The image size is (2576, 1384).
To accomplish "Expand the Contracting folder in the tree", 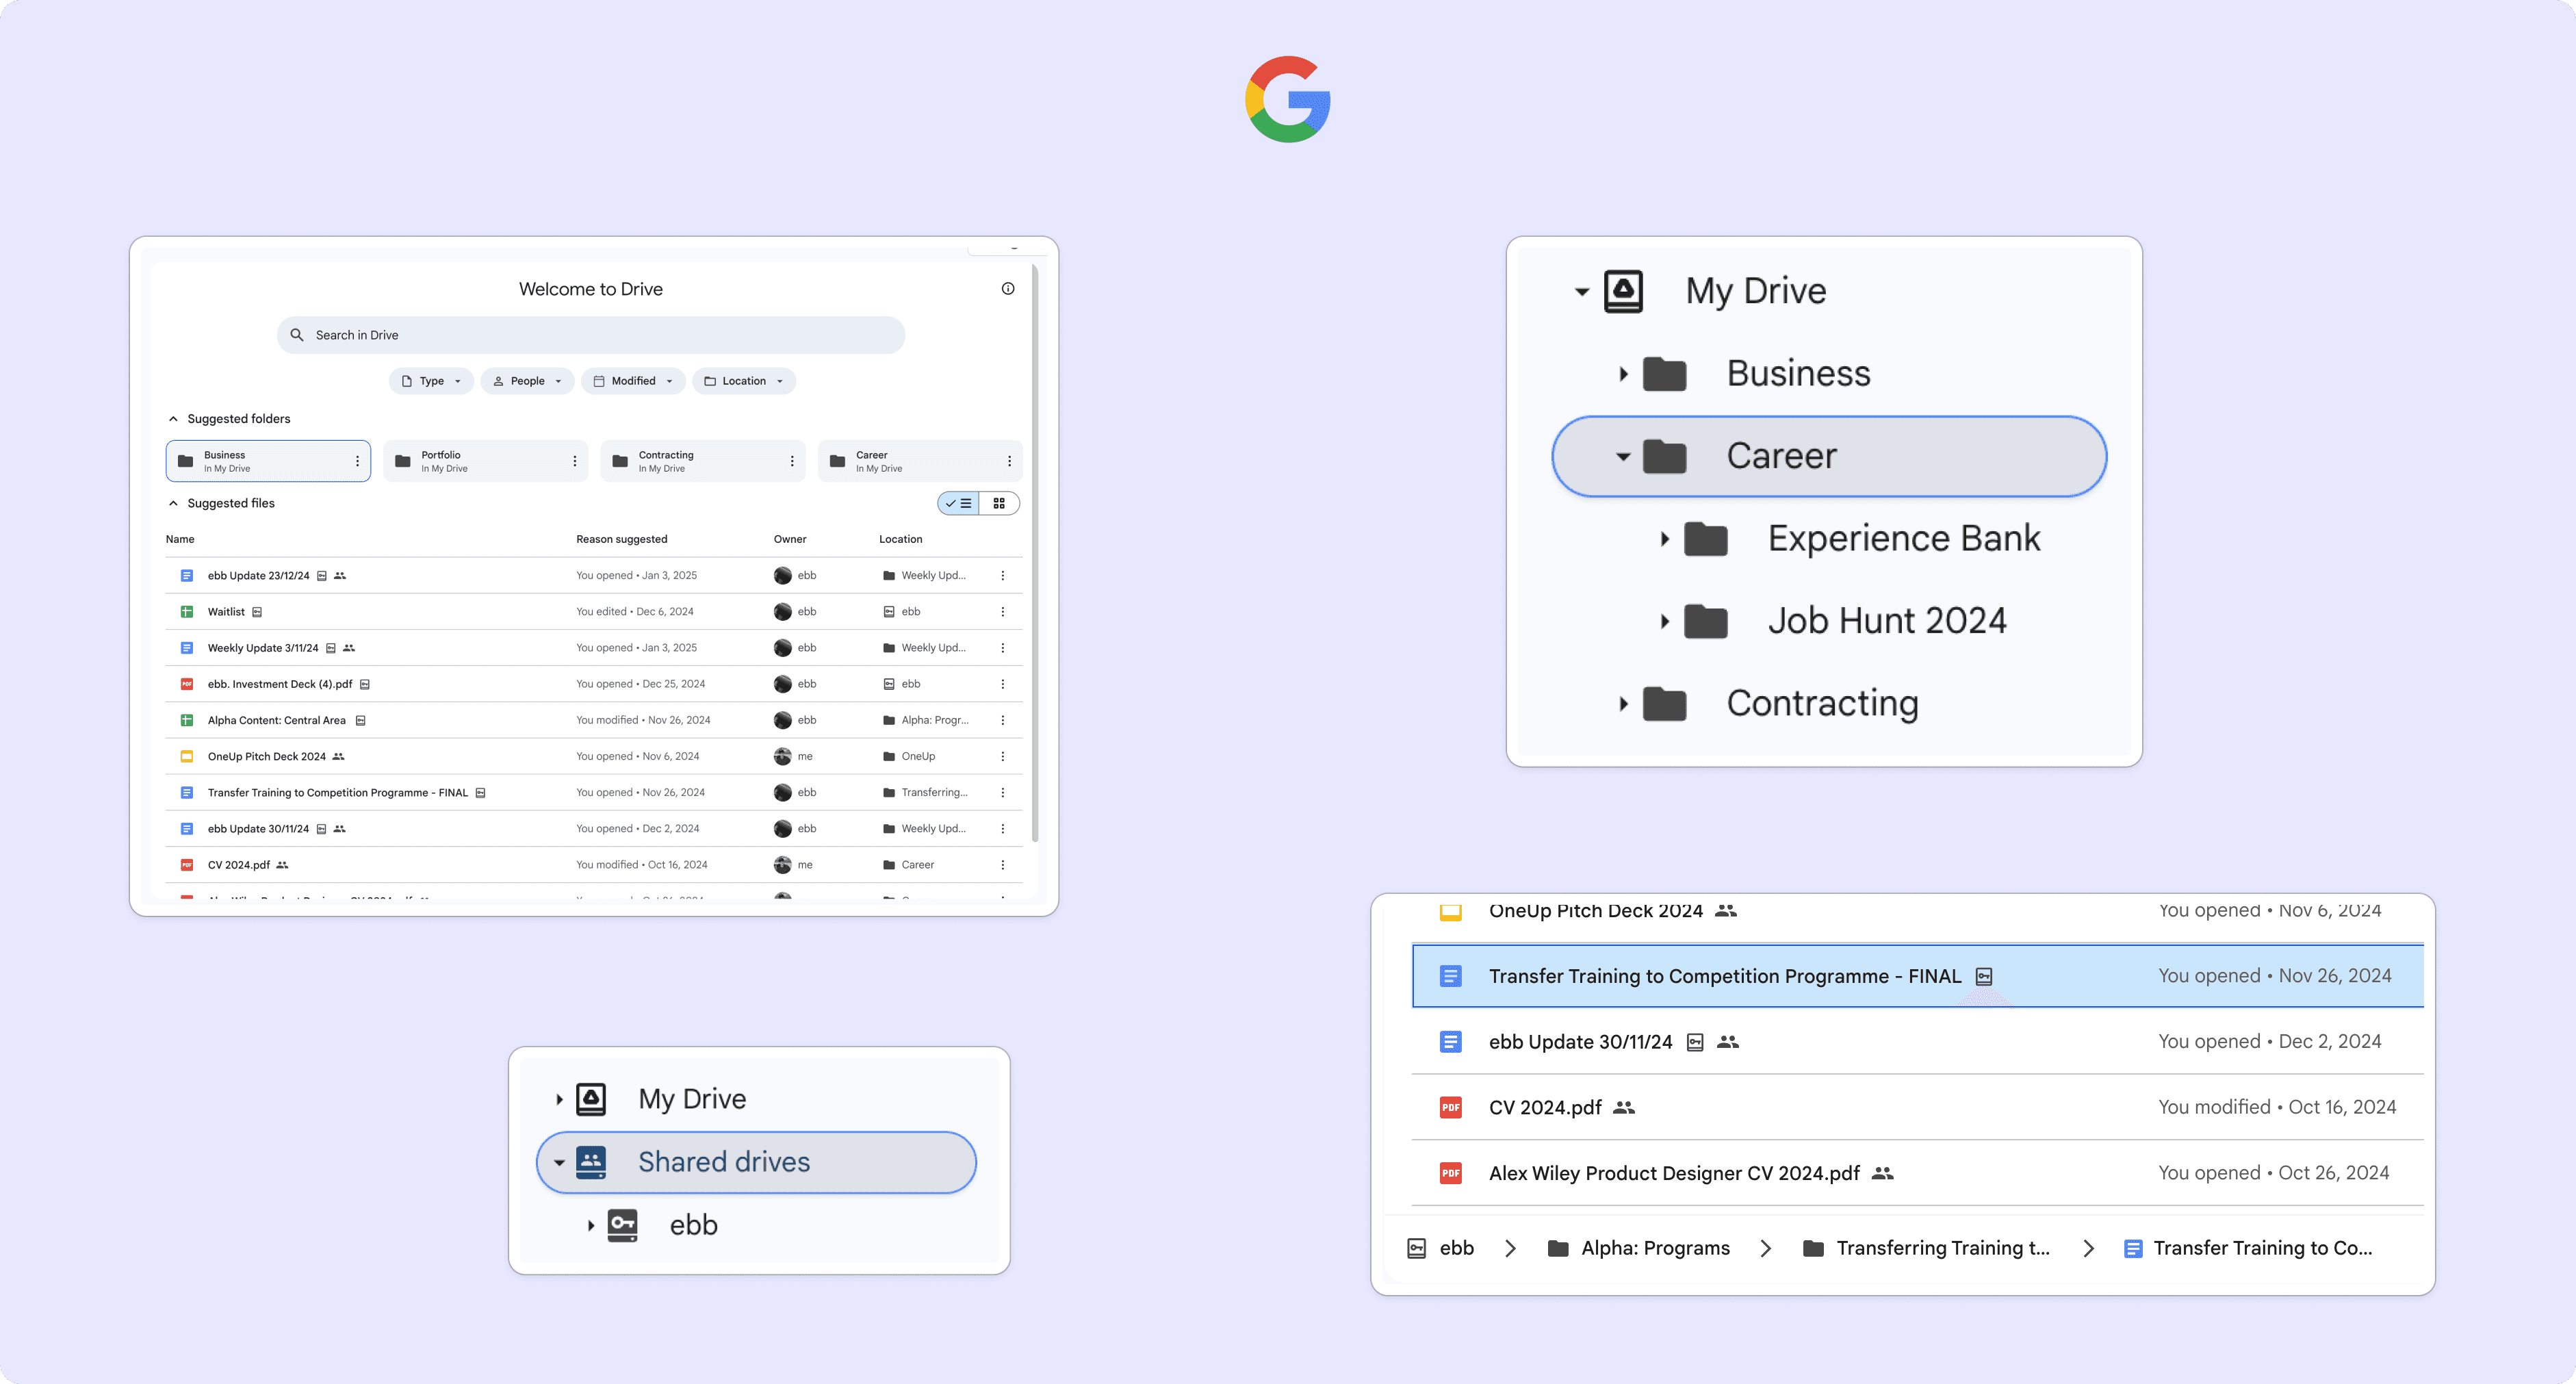I will click(x=1623, y=704).
